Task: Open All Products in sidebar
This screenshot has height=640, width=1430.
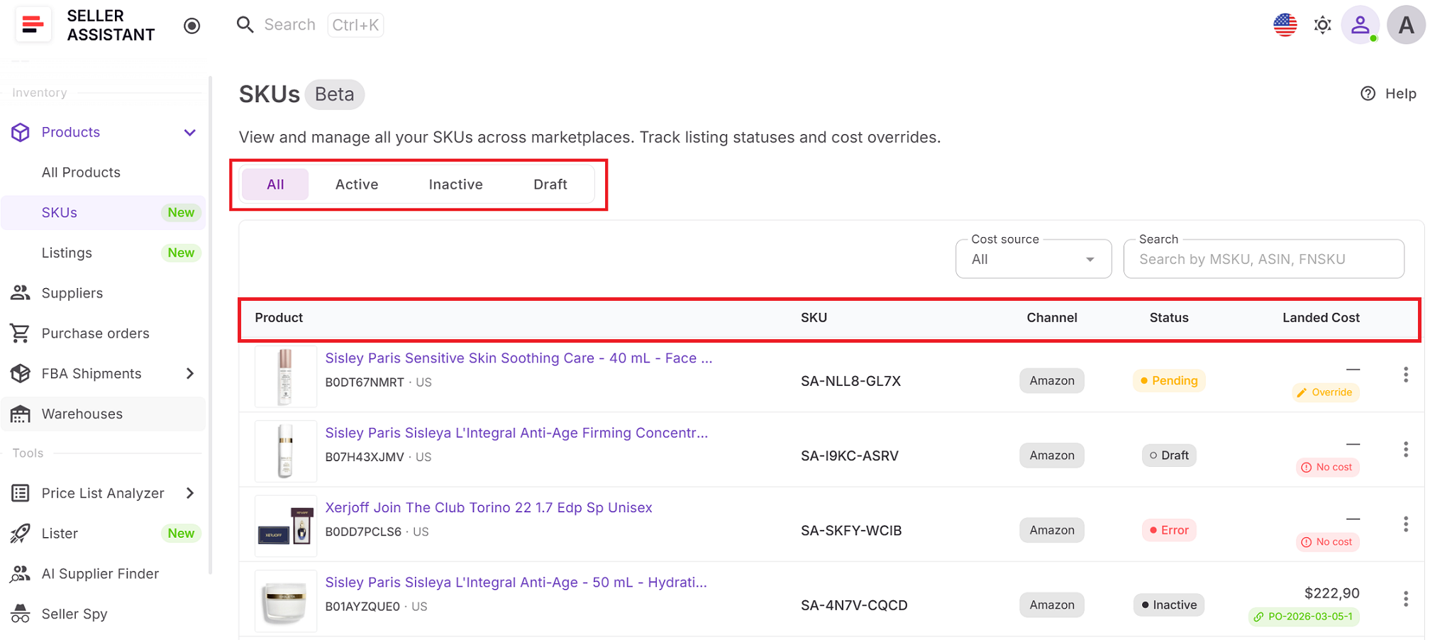Action: [x=81, y=172]
